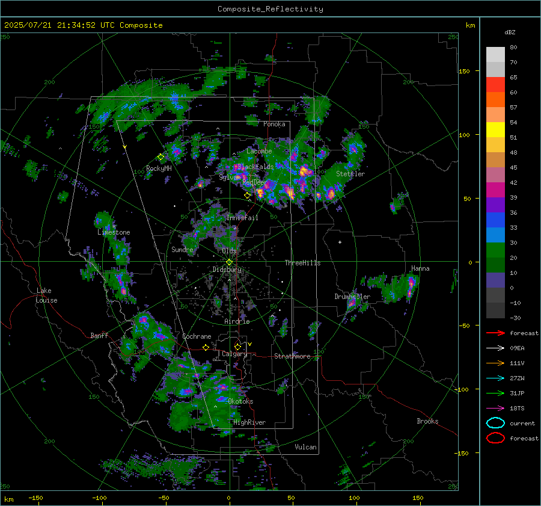
Task: Select the magenta swatch between 42 and 39
Action: coord(495,190)
